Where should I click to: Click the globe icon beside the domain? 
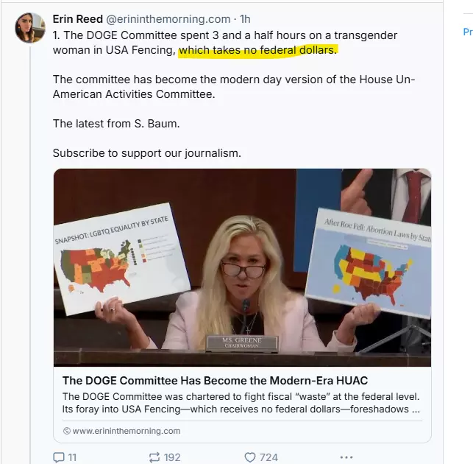[x=67, y=431]
